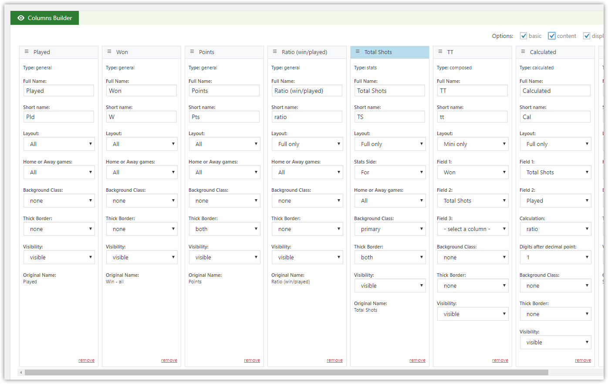Open Stats Side dropdown in Total Shots column
The image size is (608, 384).
(x=390, y=172)
